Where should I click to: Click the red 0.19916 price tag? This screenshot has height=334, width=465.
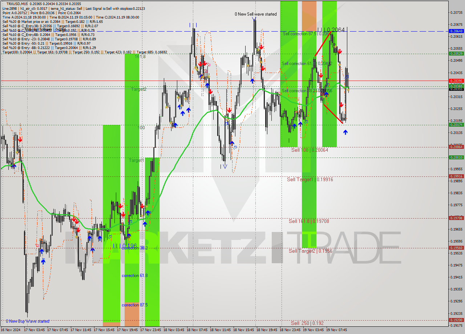[456, 176]
